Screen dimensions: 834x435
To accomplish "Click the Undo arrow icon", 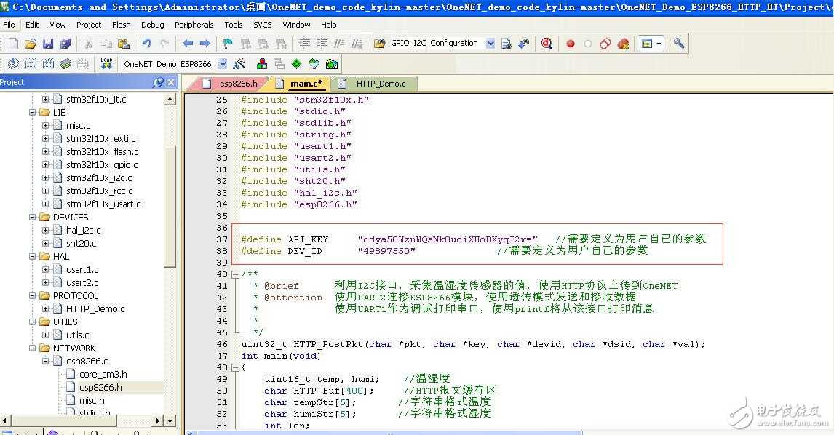I will pos(146,44).
